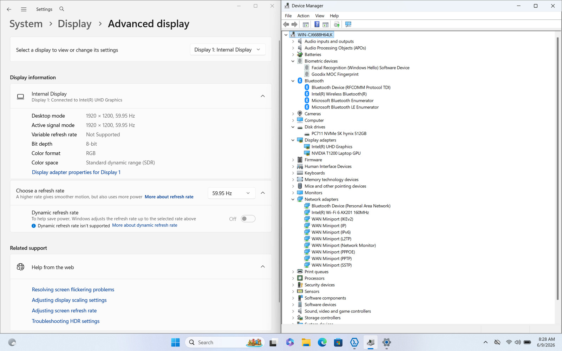
Task: Open Resolving screen flickering problems link
Action: pyautogui.click(x=73, y=290)
